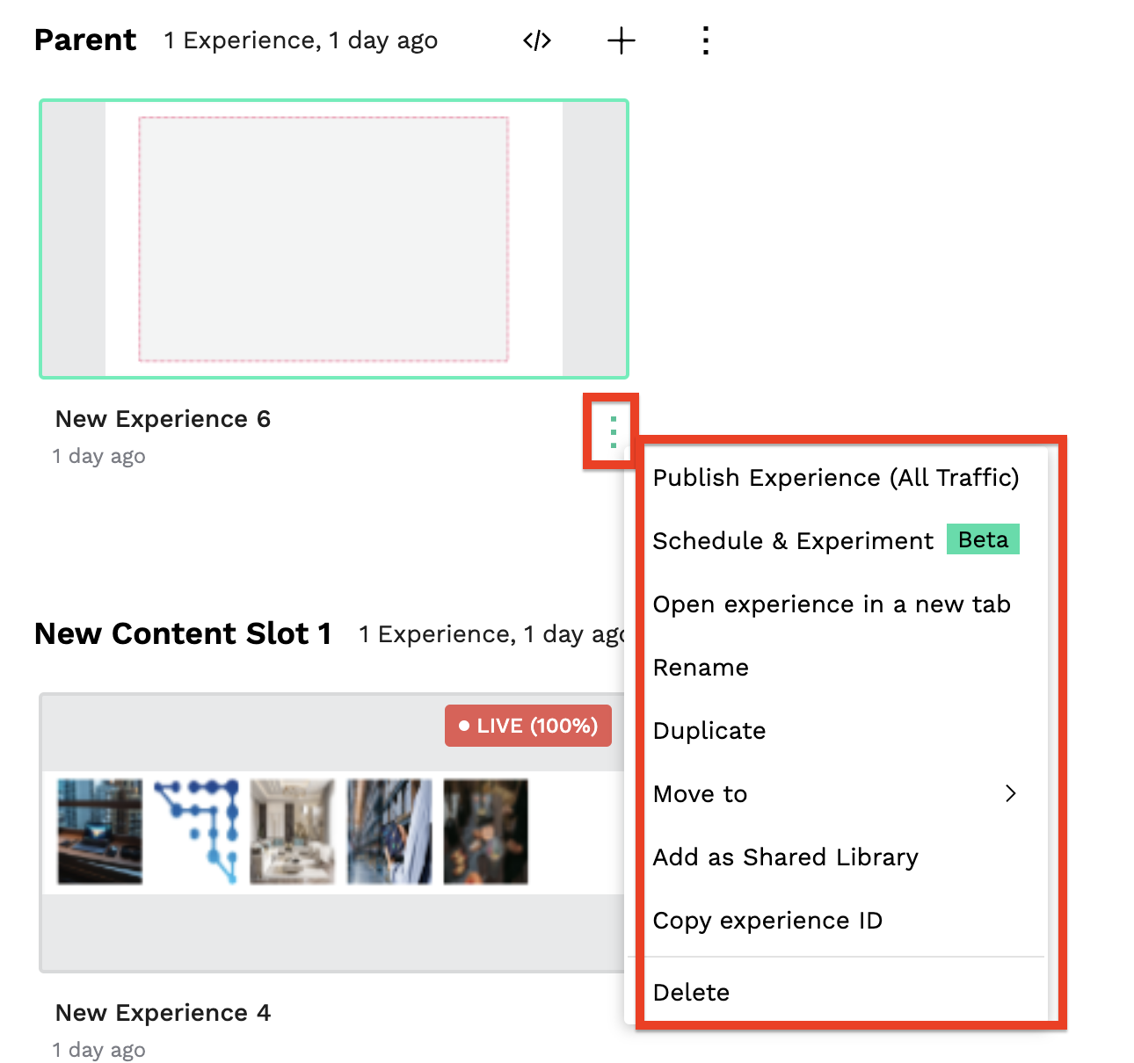The height and width of the screenshot is (1063, 1134).
Task: Click the Parent slot heading
Action: [x=85, y=40]
